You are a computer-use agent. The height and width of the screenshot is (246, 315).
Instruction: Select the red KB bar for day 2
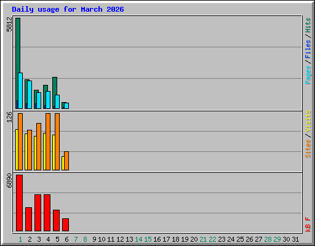[28, 220]
